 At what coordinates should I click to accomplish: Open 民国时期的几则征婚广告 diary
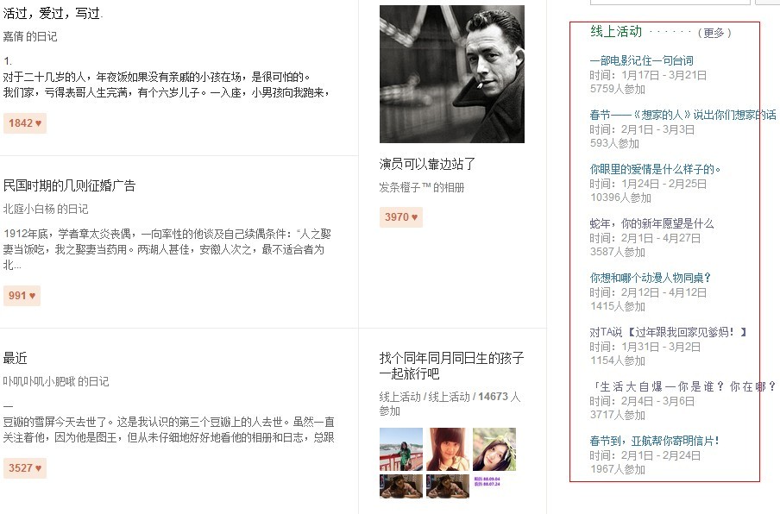tap(69, 186)
